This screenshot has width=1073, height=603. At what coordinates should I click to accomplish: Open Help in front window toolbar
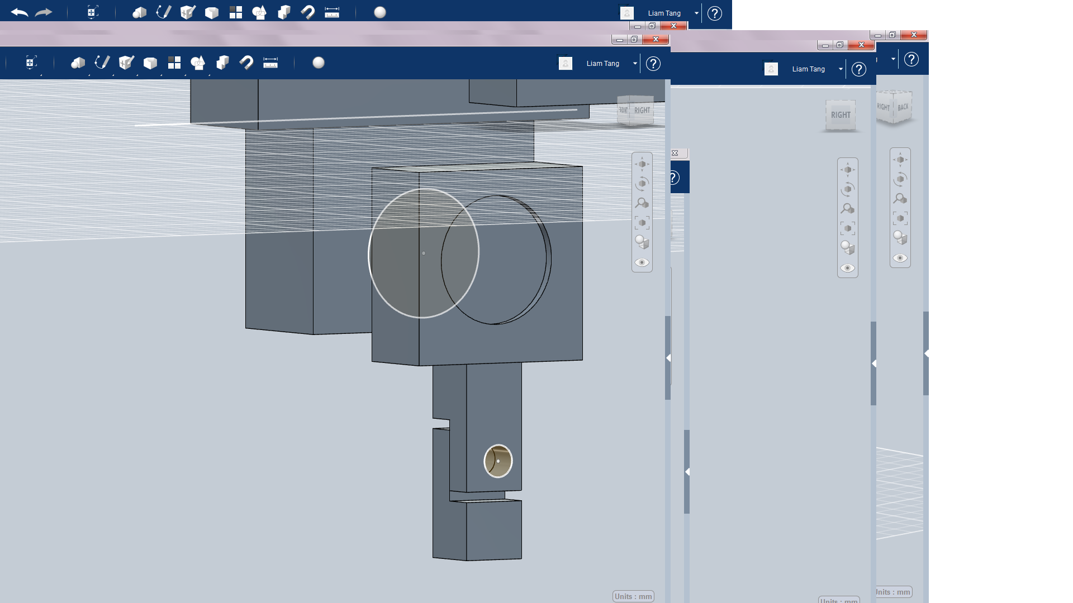[653, 64]
